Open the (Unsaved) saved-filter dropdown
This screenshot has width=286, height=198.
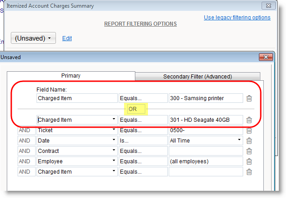33,38
